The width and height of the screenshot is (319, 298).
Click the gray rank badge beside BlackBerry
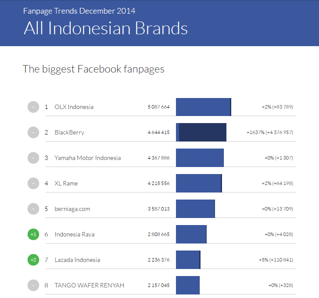pos(33,132)
